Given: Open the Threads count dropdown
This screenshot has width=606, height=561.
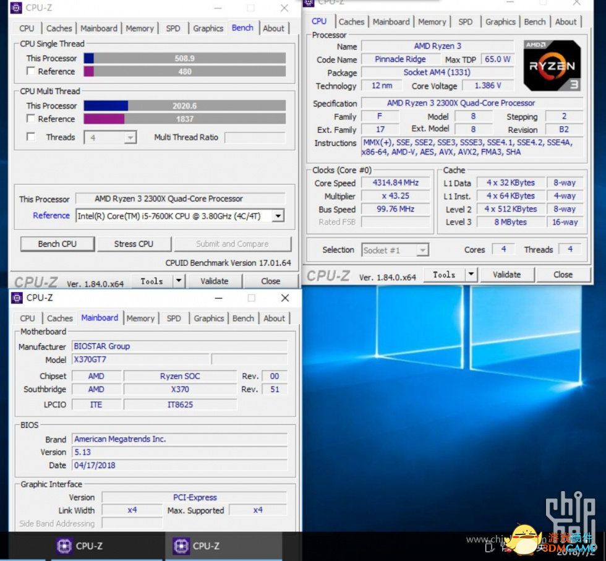Looking at the screenshot, I should point(130,137).
